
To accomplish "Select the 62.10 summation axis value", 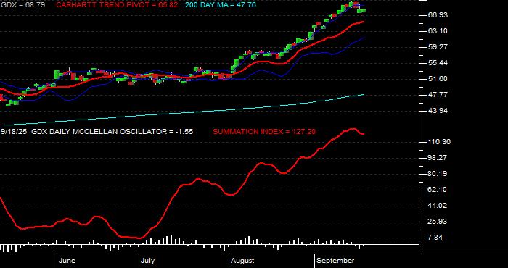I will point(438,190).
